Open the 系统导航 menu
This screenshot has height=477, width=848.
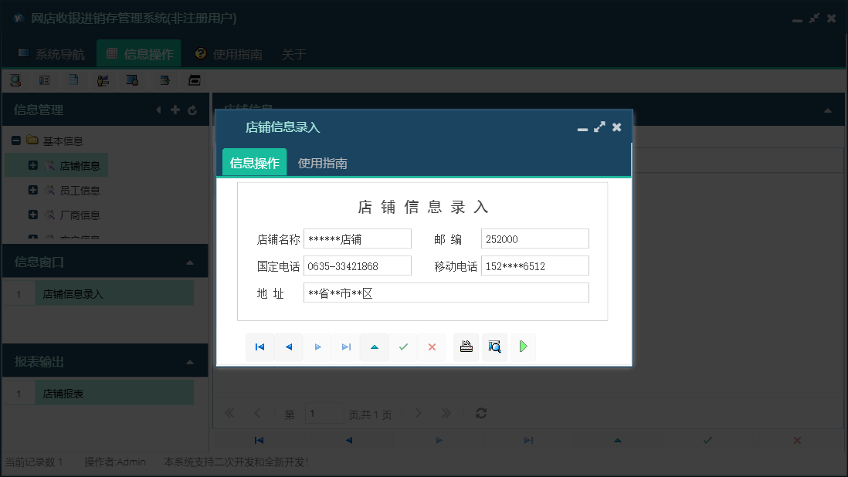pos(54,53)
